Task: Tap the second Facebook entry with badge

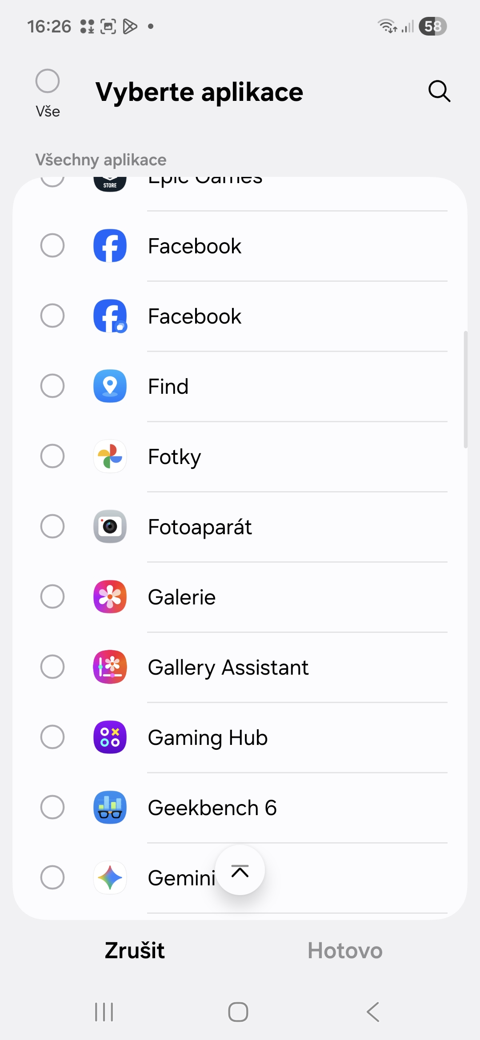Action: [x=194, y=316]
